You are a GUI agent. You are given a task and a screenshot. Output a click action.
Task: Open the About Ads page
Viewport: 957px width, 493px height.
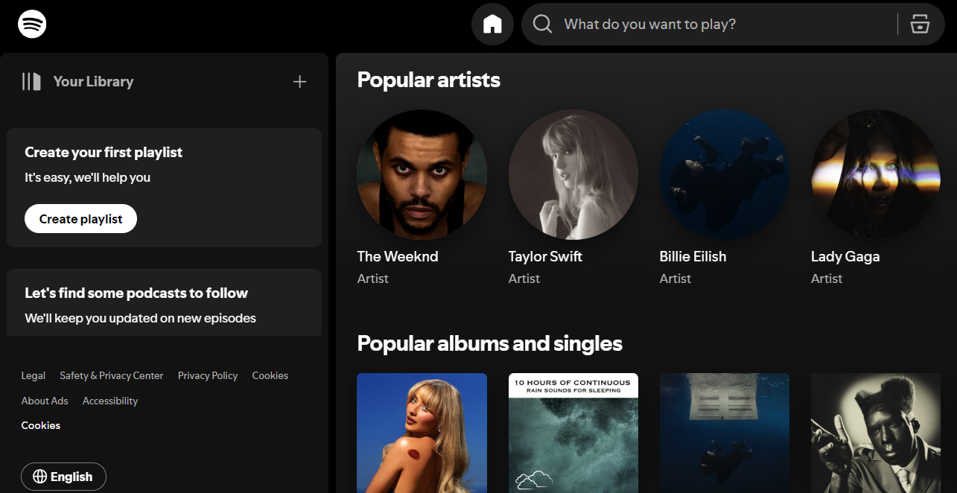(44, 401)
